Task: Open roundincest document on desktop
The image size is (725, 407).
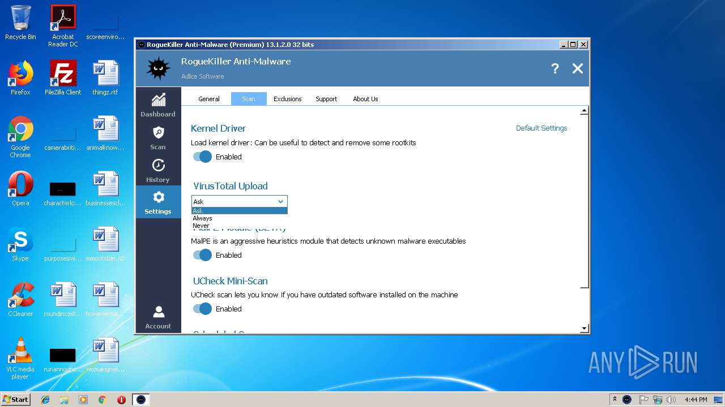Action: (x=63, y=300)
